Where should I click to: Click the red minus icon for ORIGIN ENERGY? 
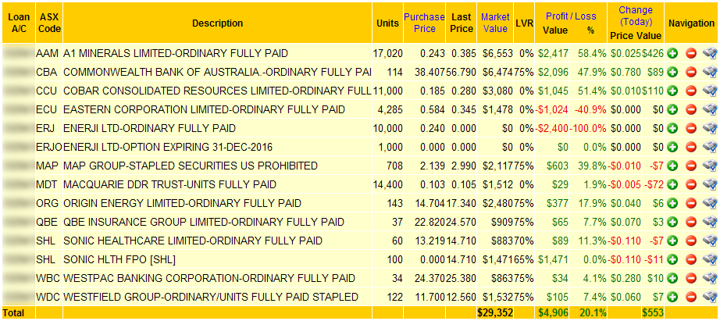click(691, 203)
